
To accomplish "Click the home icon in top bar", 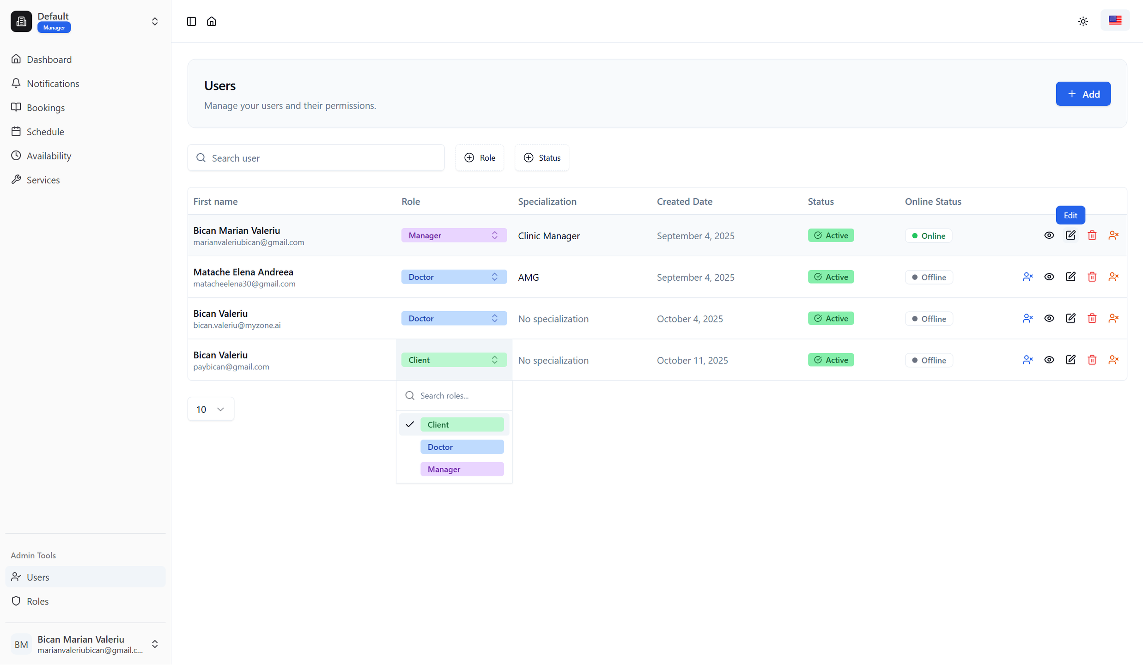I will [212, 21].
